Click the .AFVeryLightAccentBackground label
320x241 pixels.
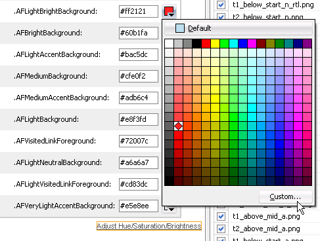[x=64, y=206]
